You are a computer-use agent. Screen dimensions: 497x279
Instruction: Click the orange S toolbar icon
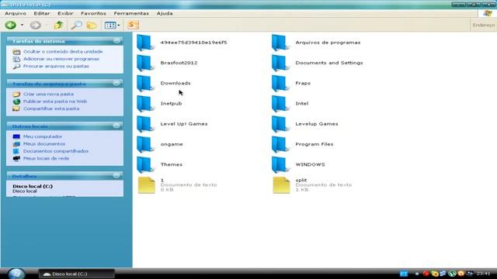tap(133, 25)
